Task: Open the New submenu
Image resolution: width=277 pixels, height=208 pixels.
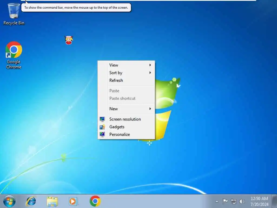Action: click(x=126, y=109)
